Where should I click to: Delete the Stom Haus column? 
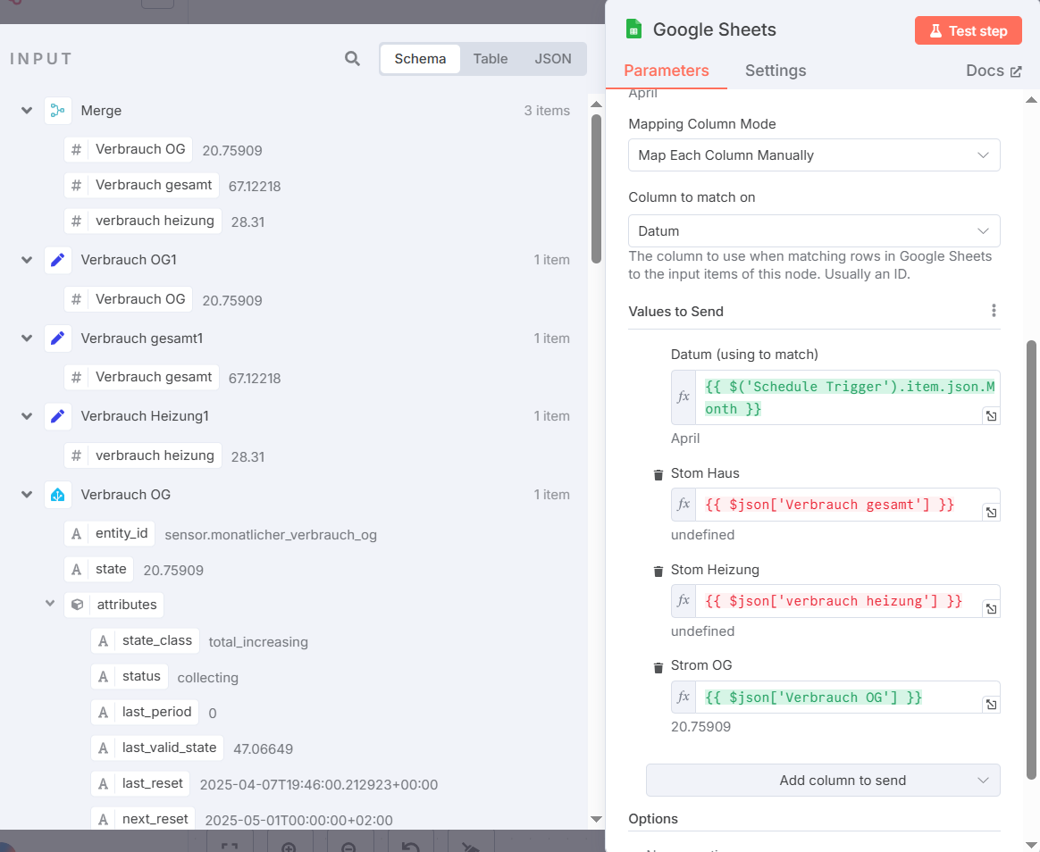click(658, 475)
